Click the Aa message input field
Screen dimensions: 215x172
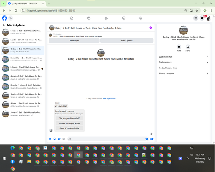106,139
